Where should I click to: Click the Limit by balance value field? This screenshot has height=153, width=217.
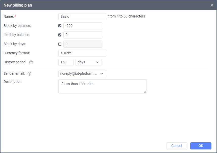pos(83,35)
